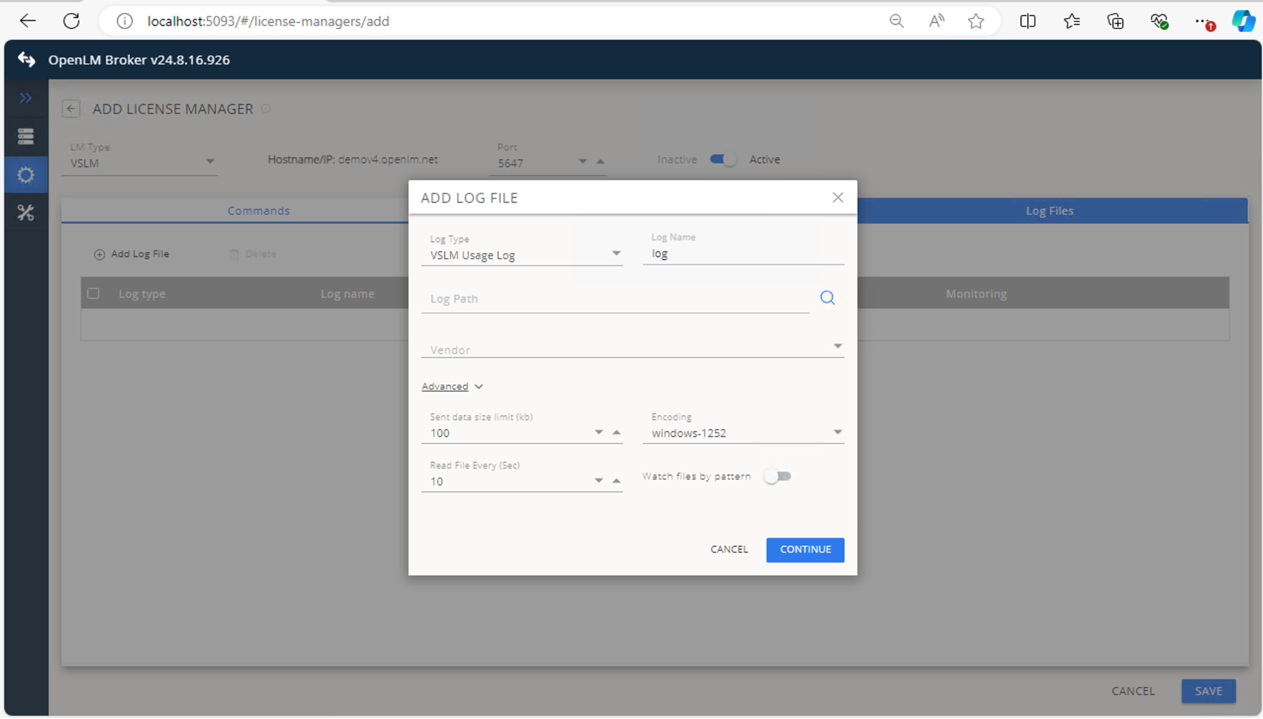Switch to the Commands tab
Image resolution: width=1263 pixels, height=719 pixels.
click(258, 211)
